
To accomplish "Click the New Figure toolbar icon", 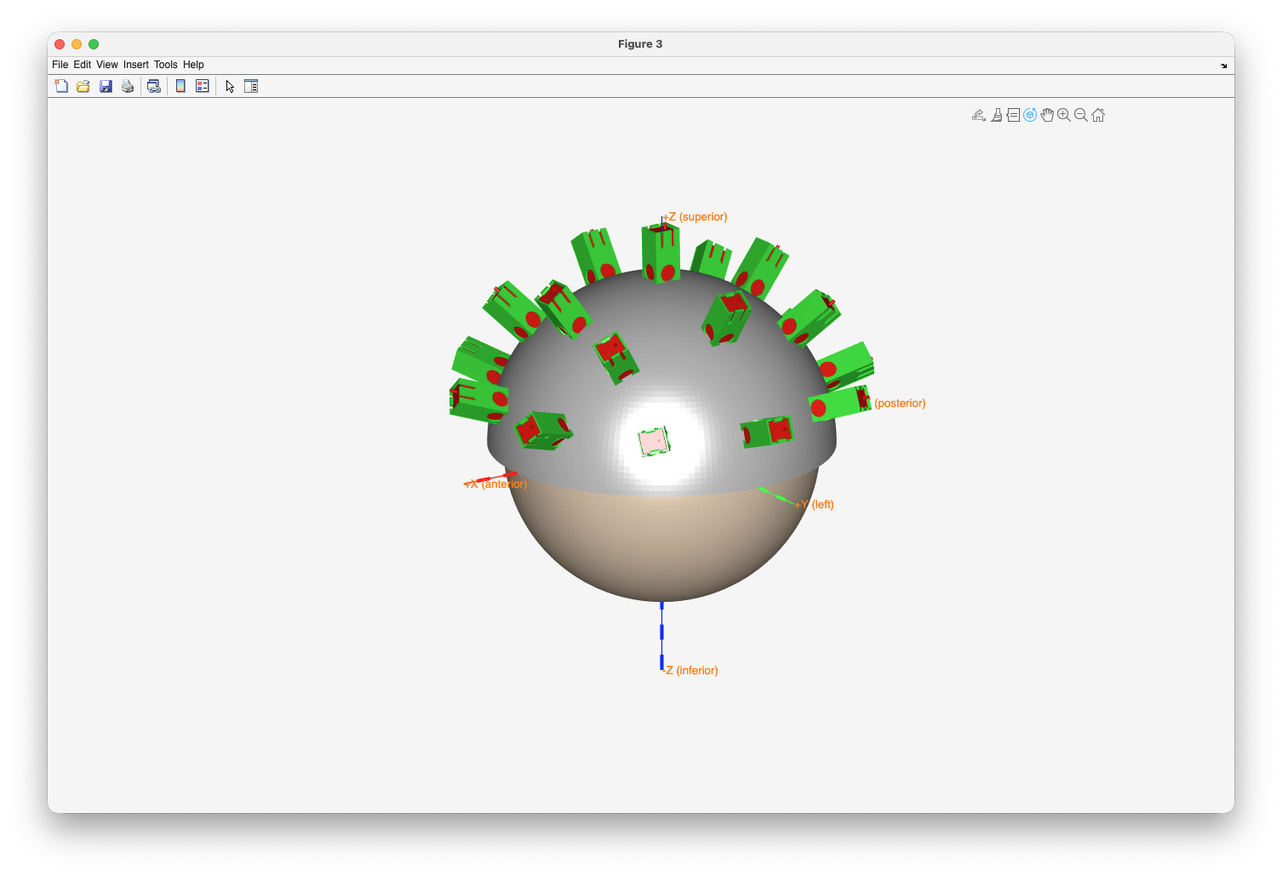I will pos(61,86).
